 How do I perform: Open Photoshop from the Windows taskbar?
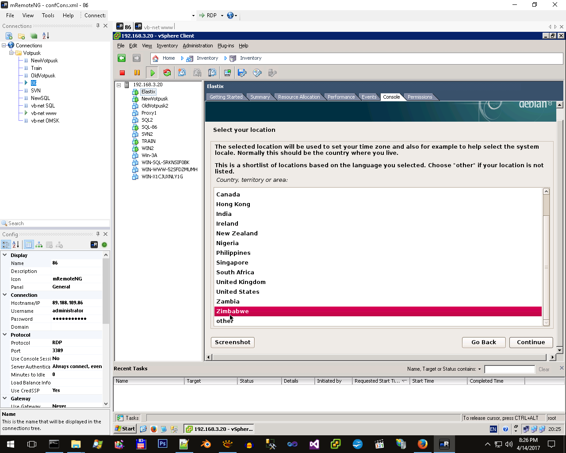(x=163, y=444)
